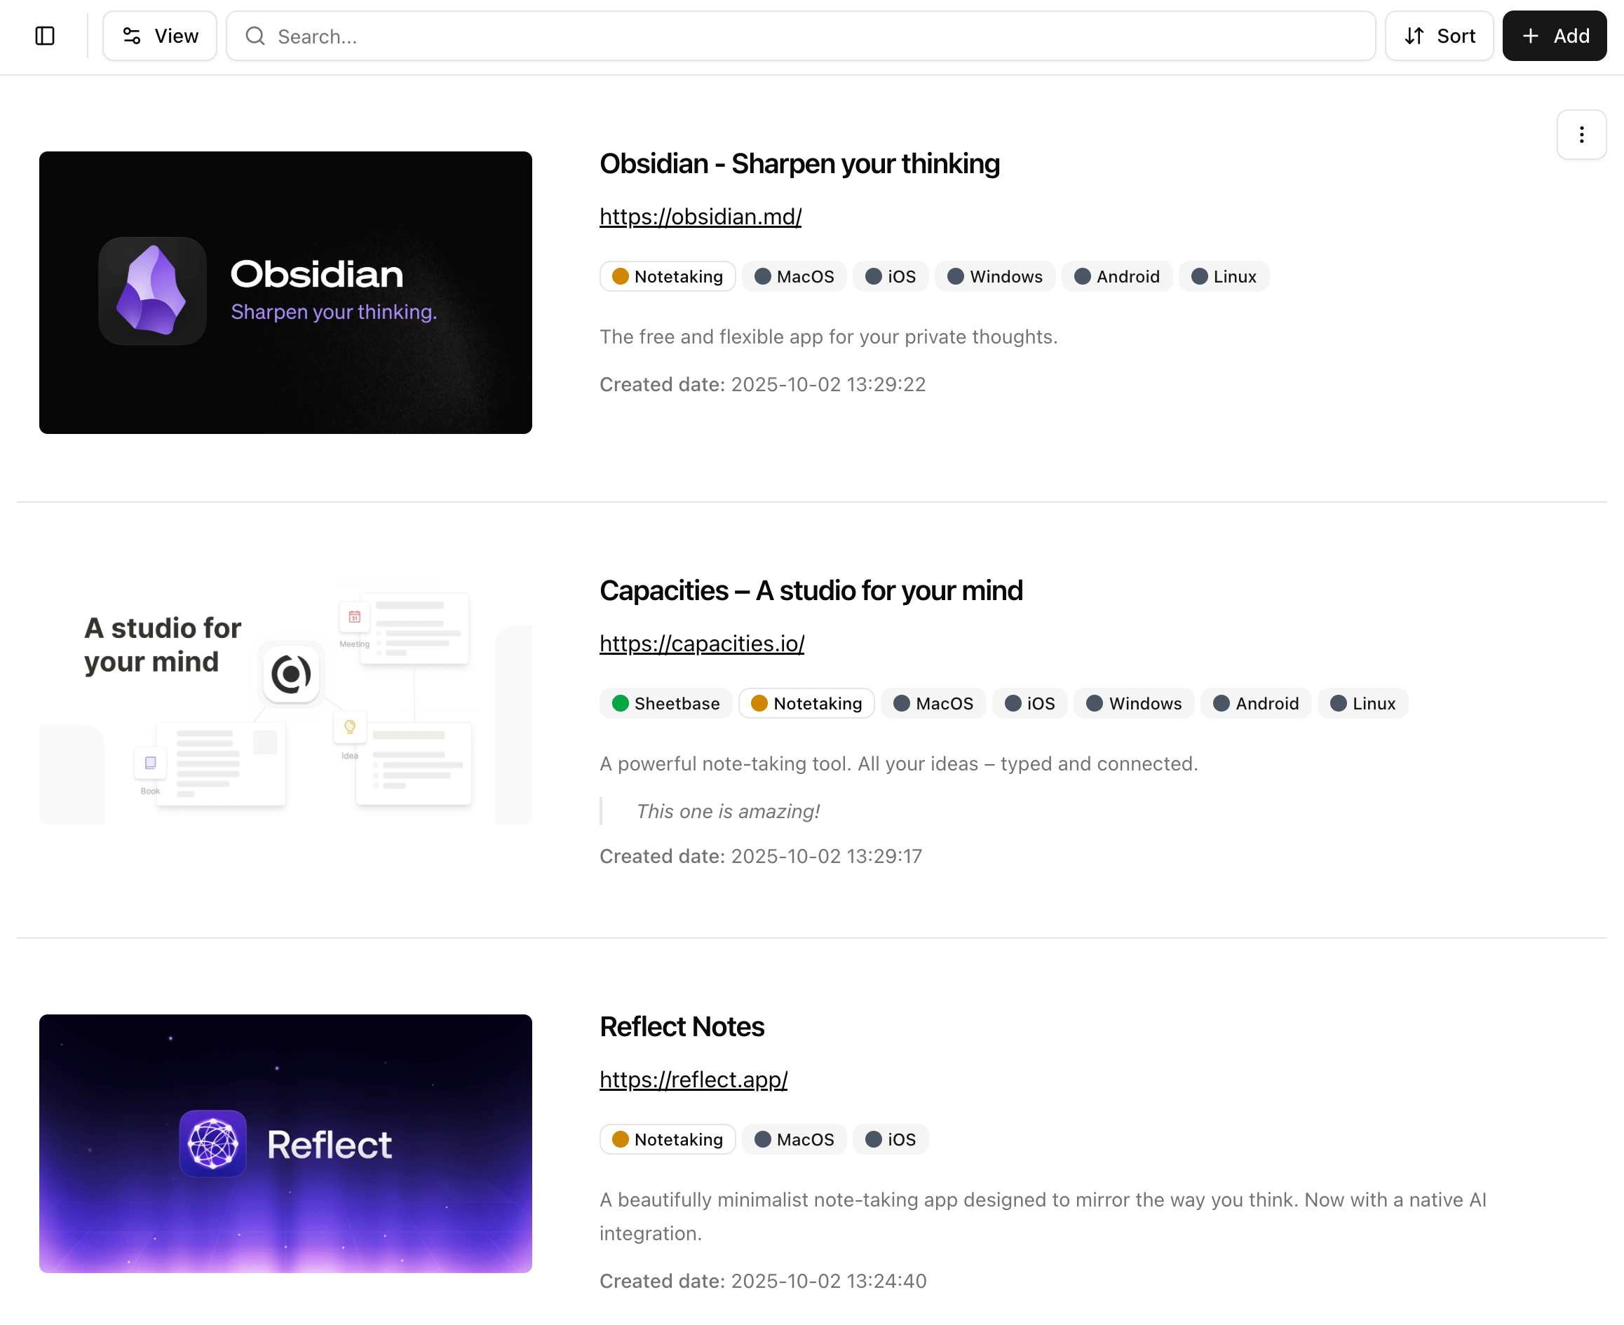Image resolution: width=1624 pixels, height=1325 pixels.
Task: Select the iOS tag on Obsidian
Action: pyautogui.click(x=891, y=276)
